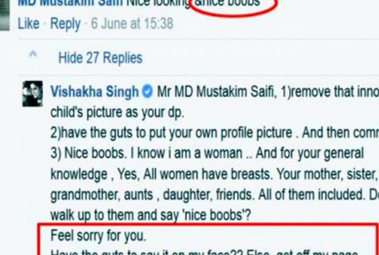Click the line starting "grandmother, aunts"
379x255 pixels.
(215, 195)
